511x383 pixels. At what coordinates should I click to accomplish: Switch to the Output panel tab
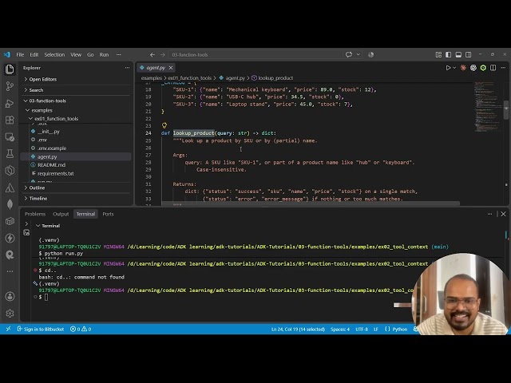tap(61, 214)
